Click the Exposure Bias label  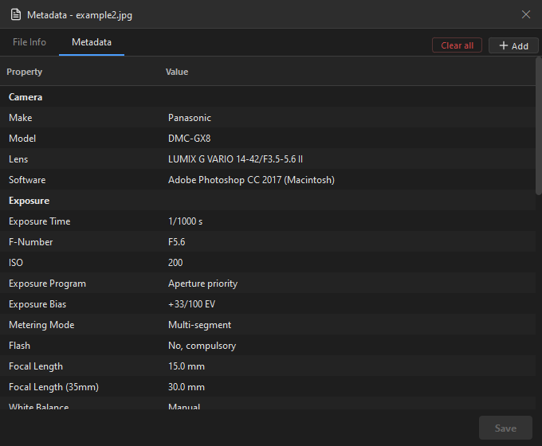pos(37,304)
